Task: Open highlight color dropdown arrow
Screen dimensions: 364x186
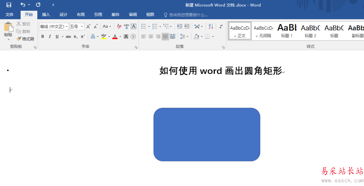Action: [109, 37]
